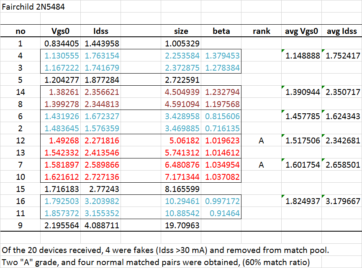Select the Idss cell 1.877284
Viewport: 362px width, 268px height.
click(x=101, y=80)
